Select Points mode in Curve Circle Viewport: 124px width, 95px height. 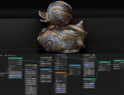coord(87,83)
